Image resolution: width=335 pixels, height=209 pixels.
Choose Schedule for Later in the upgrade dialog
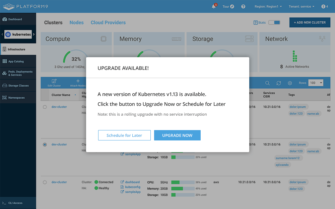pyautogui.click(x=124, y=135)
